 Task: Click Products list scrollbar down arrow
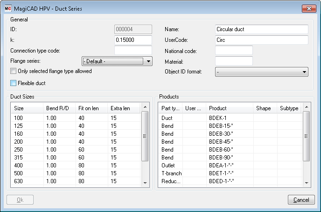tap(307, 183)
